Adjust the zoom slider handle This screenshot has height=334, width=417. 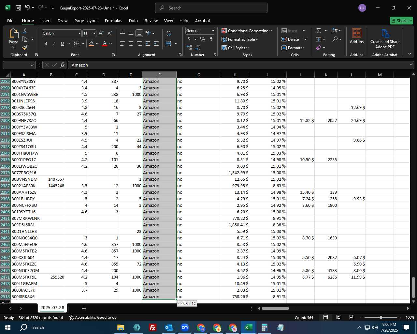tap(381, 317)
